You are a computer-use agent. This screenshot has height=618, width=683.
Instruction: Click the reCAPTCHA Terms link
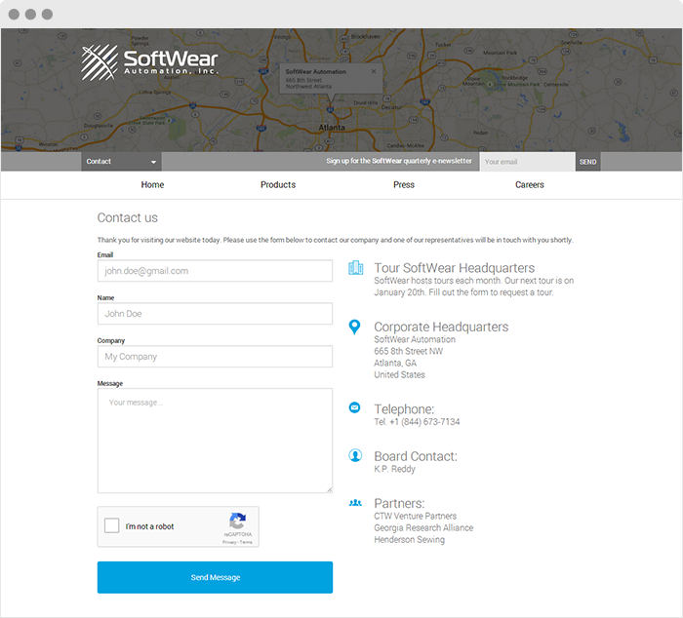[x=246, y=542]
